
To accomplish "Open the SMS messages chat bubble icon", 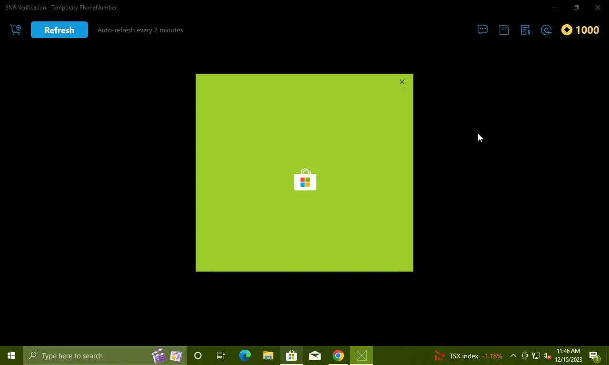I will (x=482, y=30).
